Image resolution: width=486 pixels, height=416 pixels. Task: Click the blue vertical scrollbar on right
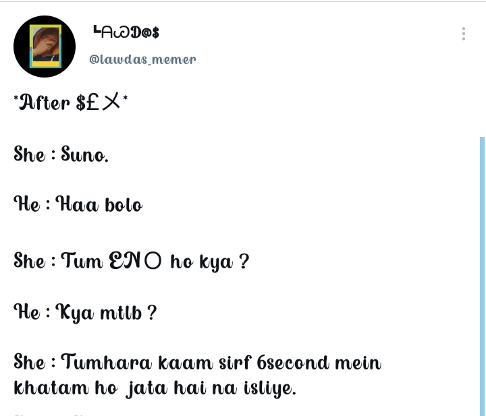point(482,276)
